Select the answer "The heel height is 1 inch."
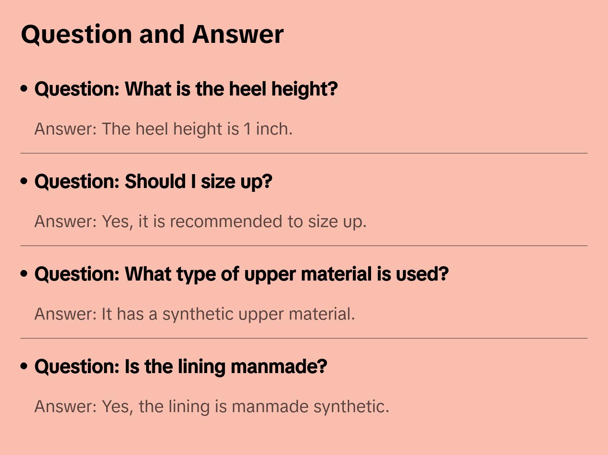 163,129
